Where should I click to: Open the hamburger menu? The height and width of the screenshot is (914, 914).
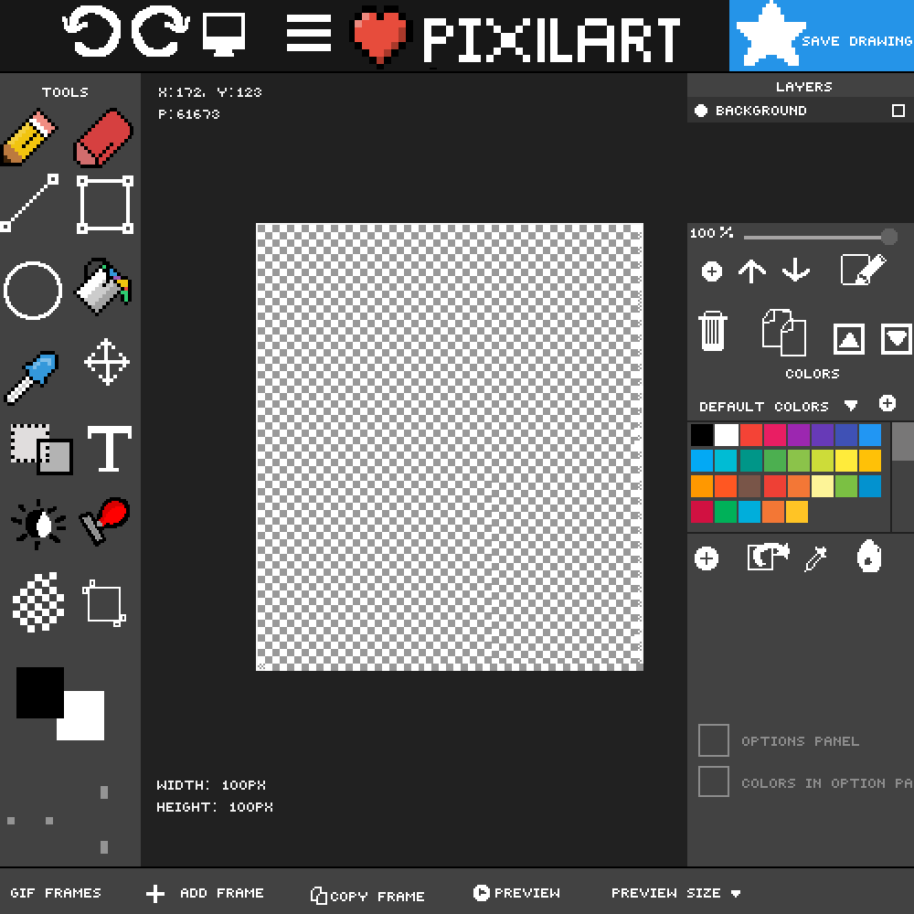308,35
